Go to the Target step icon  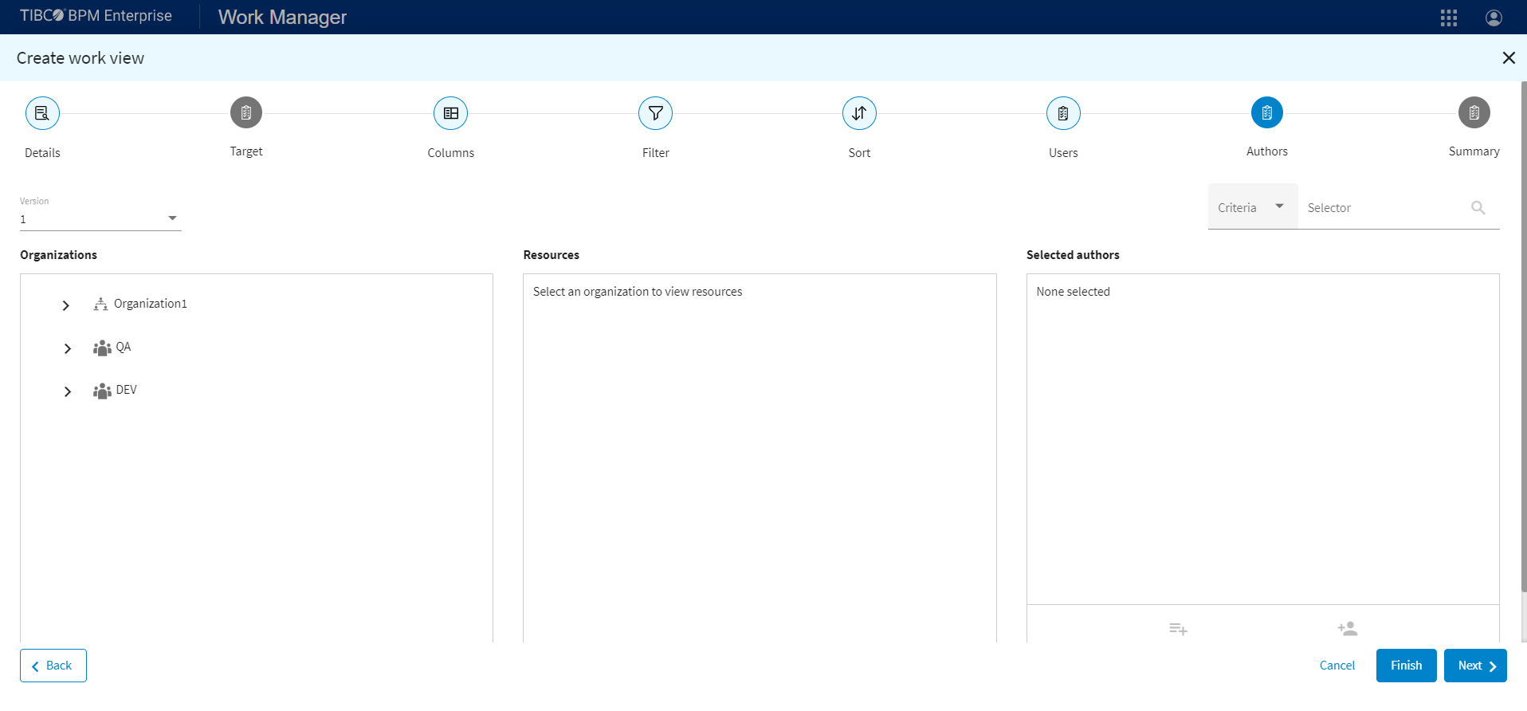click(246, 112)
